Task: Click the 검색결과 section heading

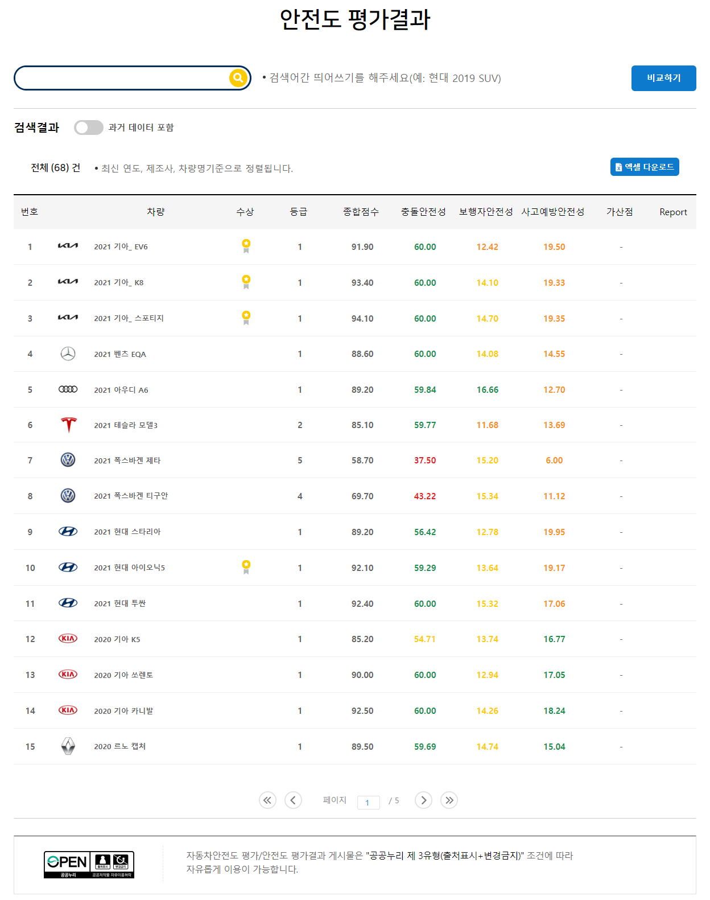Action: pyautogui.click(x=37, y=128)
